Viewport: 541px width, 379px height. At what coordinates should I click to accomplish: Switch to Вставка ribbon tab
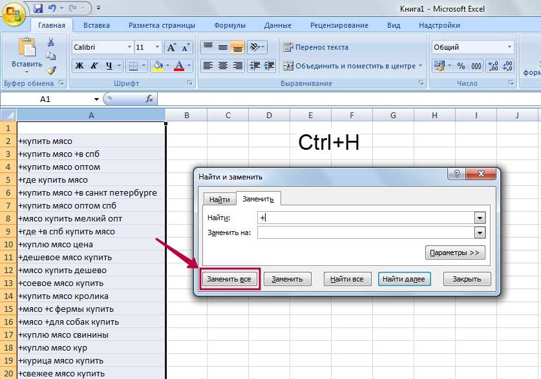tap(96, 25)
